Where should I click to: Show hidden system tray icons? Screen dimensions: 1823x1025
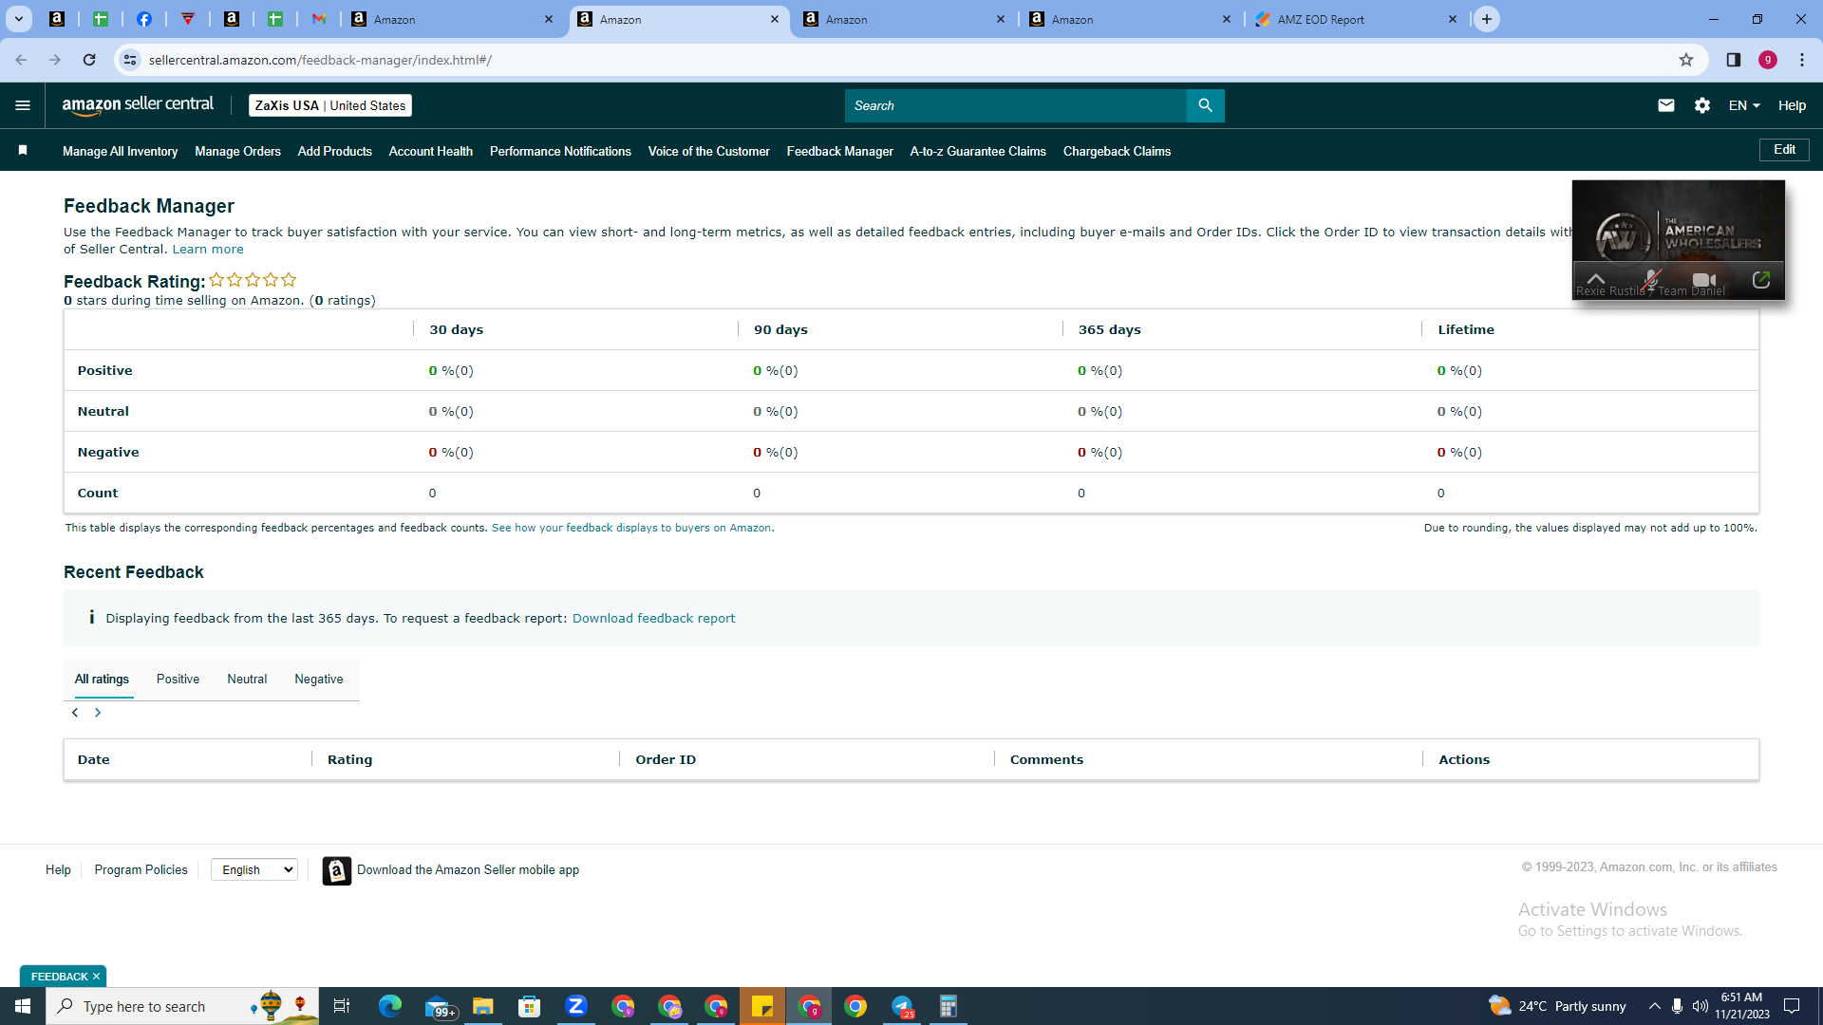1654,1006
